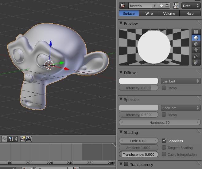Select the cube preview type

196,44
